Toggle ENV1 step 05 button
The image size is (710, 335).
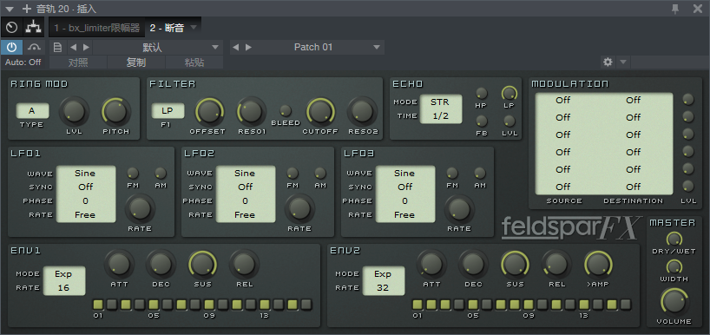tap(154, 305)
